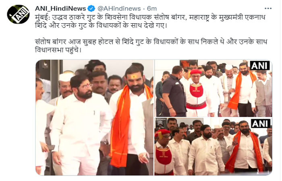Open the ANI_HindiNews display name link
The height and width of the screenshot is (181, 282).
point(60,8)
